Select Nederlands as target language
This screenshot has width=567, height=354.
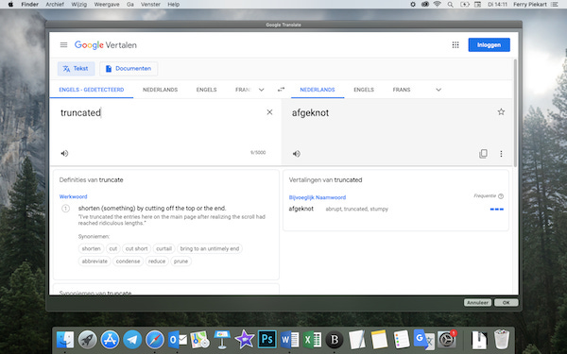click(x=318, y=90)
